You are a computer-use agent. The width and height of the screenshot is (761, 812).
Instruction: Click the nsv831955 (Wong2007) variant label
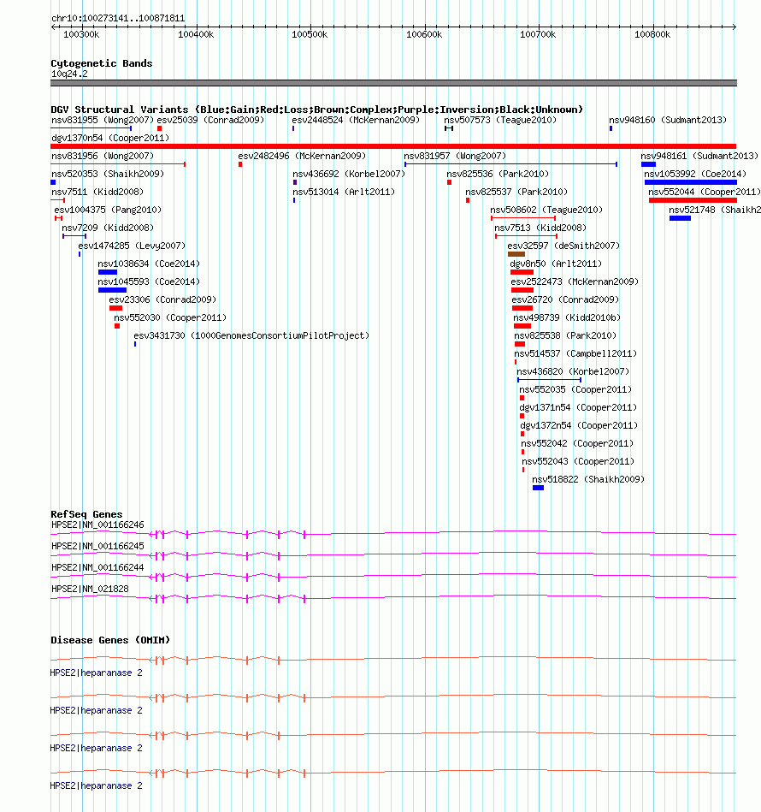point(103,120)
